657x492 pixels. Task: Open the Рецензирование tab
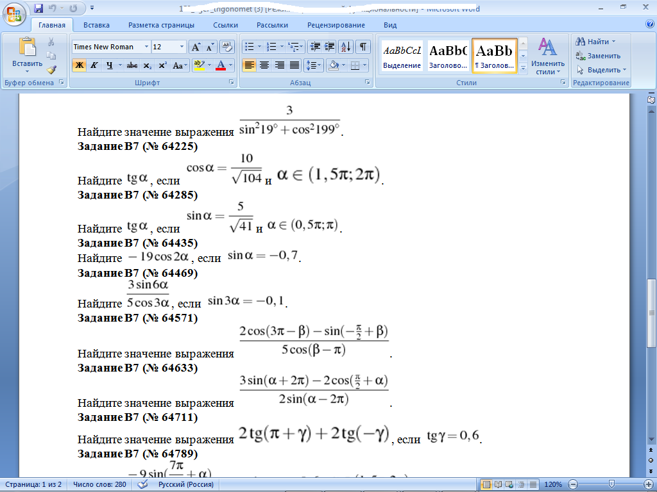(336, 25)
